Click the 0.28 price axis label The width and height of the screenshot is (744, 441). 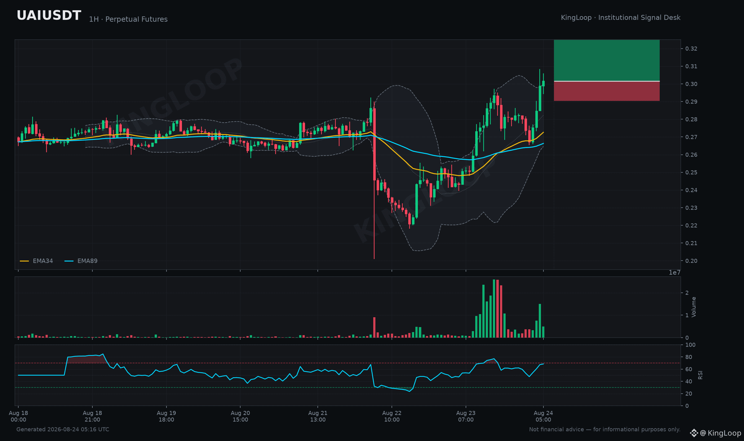(691, 119)
